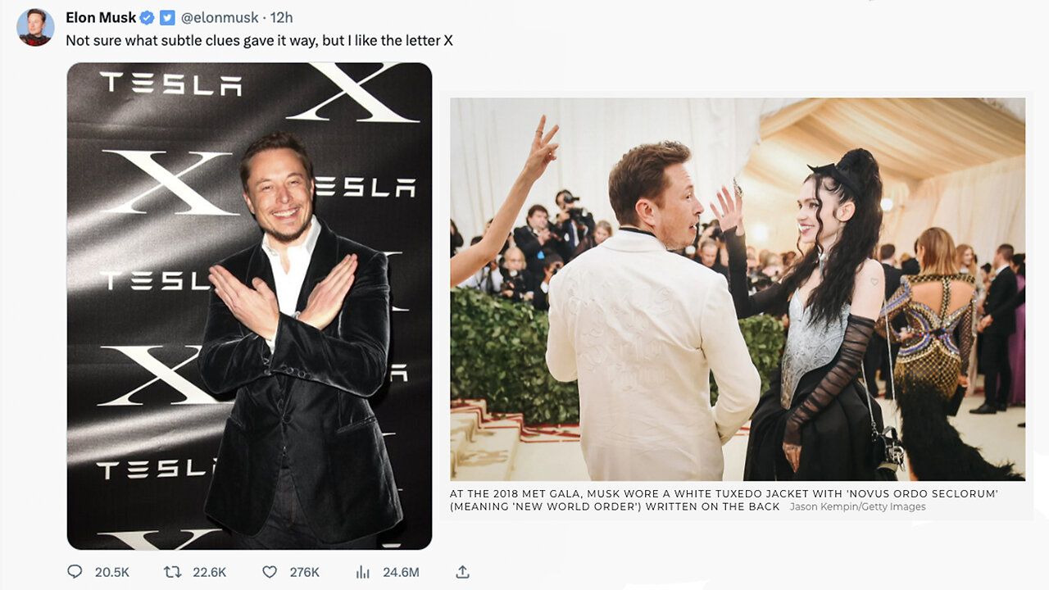This screenshot has height=590, width=1049.
Task: Click the 24.6M views count
Action: click(x=401, y=572)
